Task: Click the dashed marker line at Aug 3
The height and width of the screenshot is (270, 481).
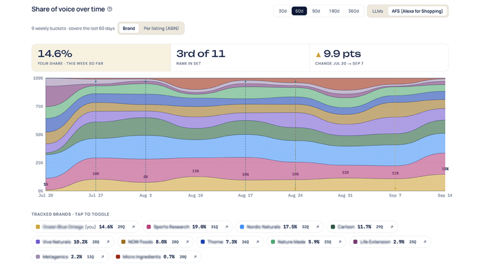Action: [146, 135]
